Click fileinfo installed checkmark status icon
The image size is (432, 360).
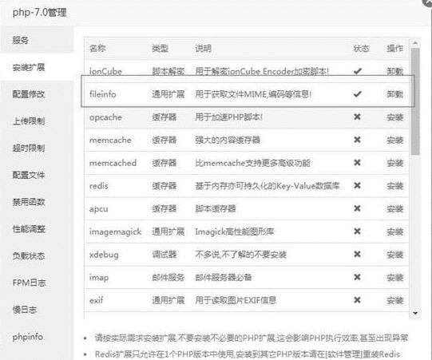pyautogui.click(x=357, y=94)
